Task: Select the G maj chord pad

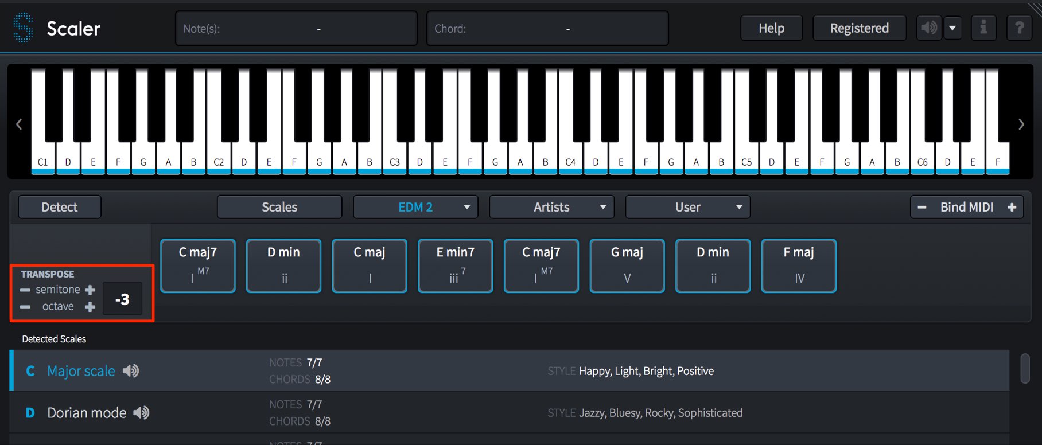Action: (627, 266)
